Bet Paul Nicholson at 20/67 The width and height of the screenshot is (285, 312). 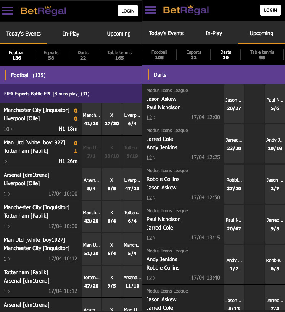[234, 224]
